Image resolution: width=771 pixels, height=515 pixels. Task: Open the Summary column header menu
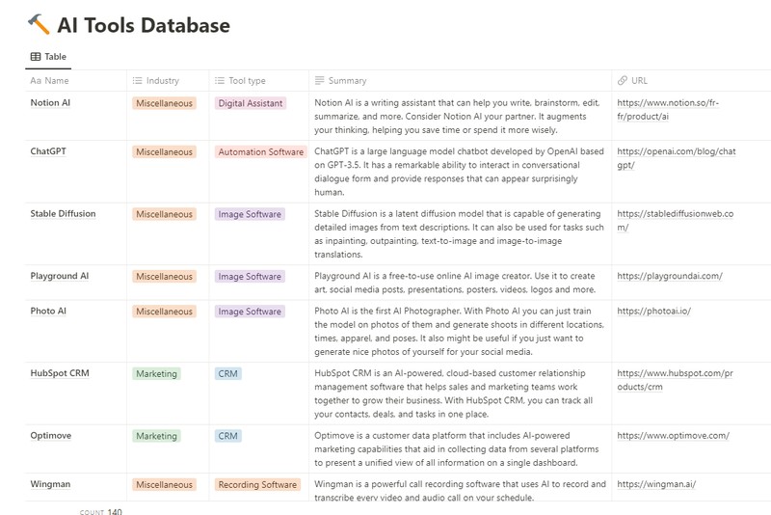tap(347, 81)
